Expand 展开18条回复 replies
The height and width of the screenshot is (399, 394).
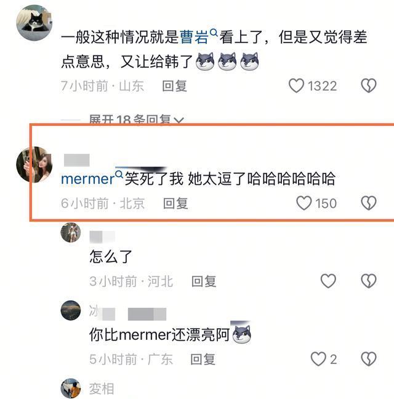click(x=136, y=119)
